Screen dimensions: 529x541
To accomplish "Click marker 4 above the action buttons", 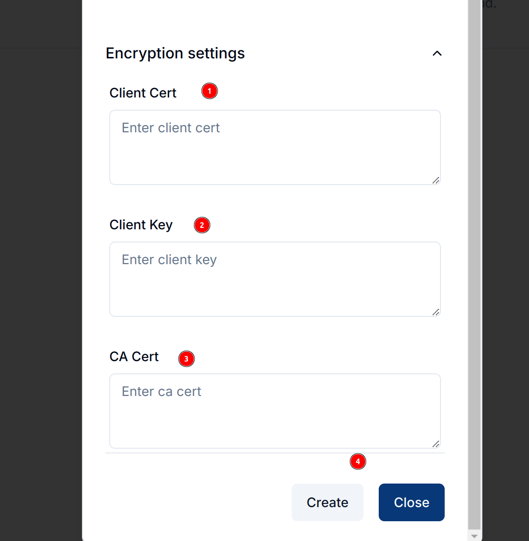I will [x=358, y=462].
